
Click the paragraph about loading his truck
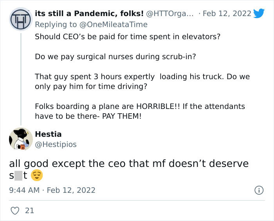pos(142,81)
